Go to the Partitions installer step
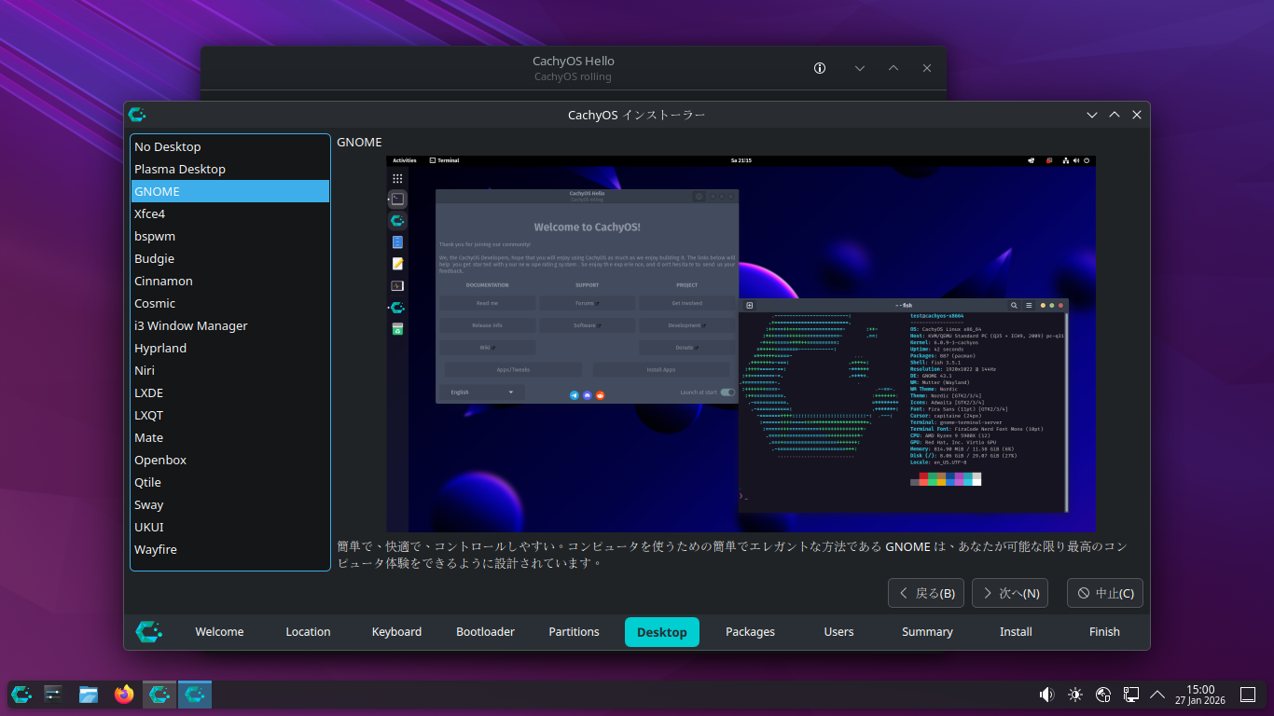The image size is (1274, 716). pyautogui.click(x=574, y=631)
